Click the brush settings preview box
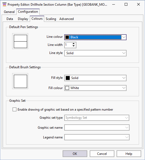This screenshot has height=160, width=145. click(20, 81)
